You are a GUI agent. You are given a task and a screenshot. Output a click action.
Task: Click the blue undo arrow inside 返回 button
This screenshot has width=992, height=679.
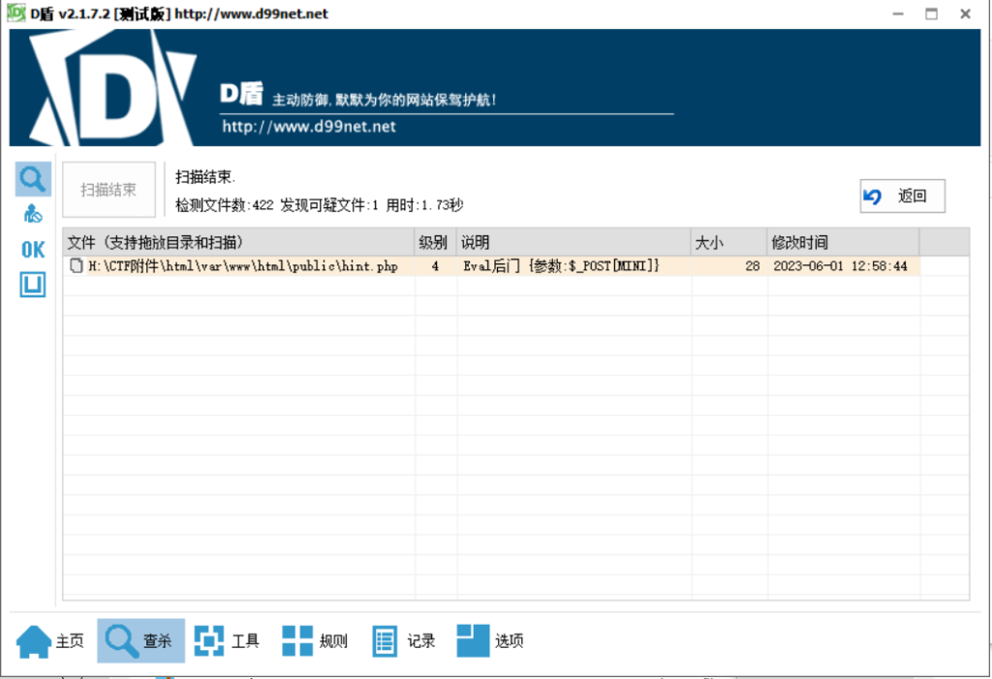point(871,196)
